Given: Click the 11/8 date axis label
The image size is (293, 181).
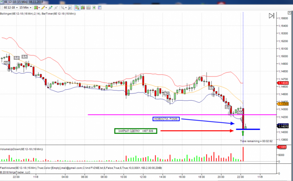Looking at the screenshot, I should [36, 177].
